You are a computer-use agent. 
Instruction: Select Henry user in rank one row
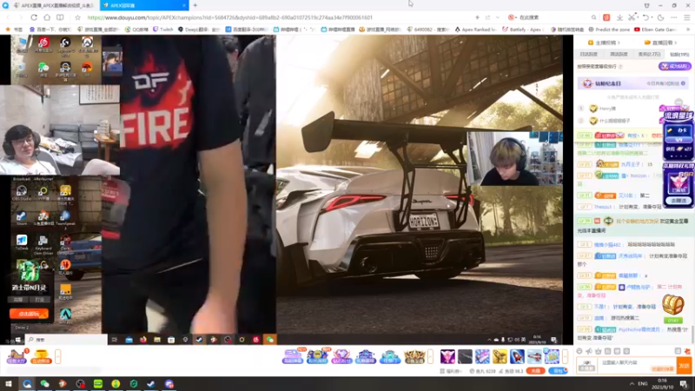tap(607, 108)
